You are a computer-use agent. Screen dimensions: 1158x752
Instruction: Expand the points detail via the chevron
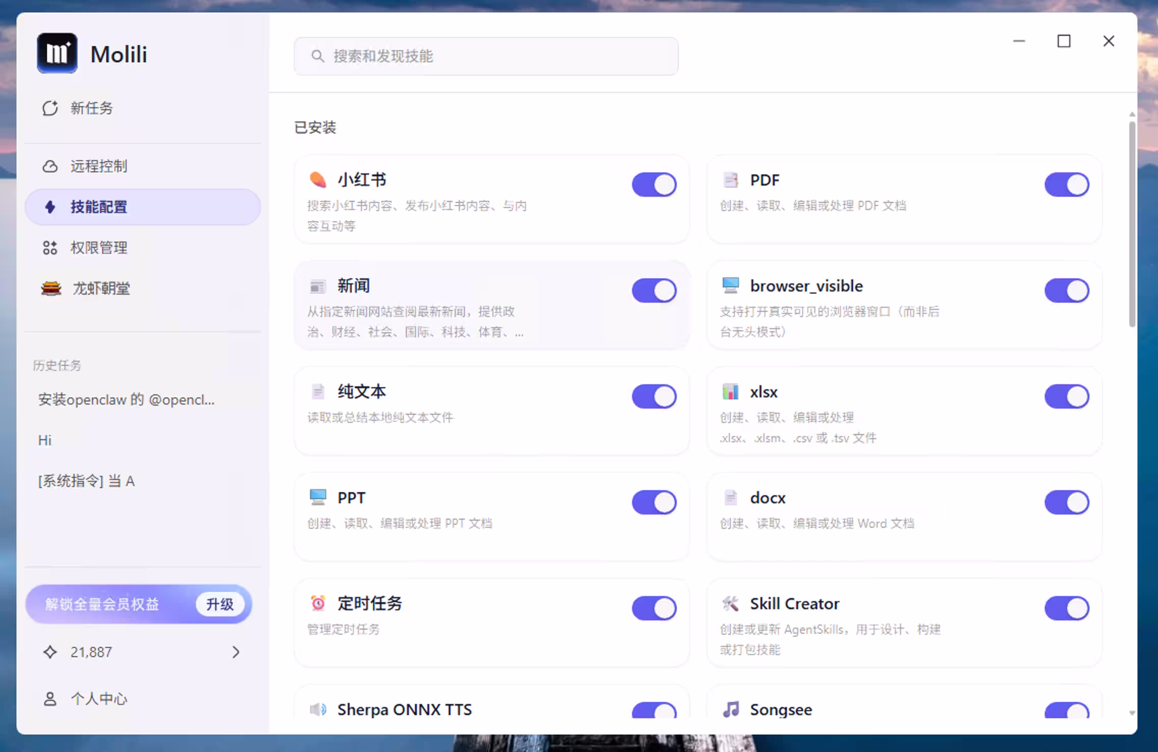coord(235,652)
